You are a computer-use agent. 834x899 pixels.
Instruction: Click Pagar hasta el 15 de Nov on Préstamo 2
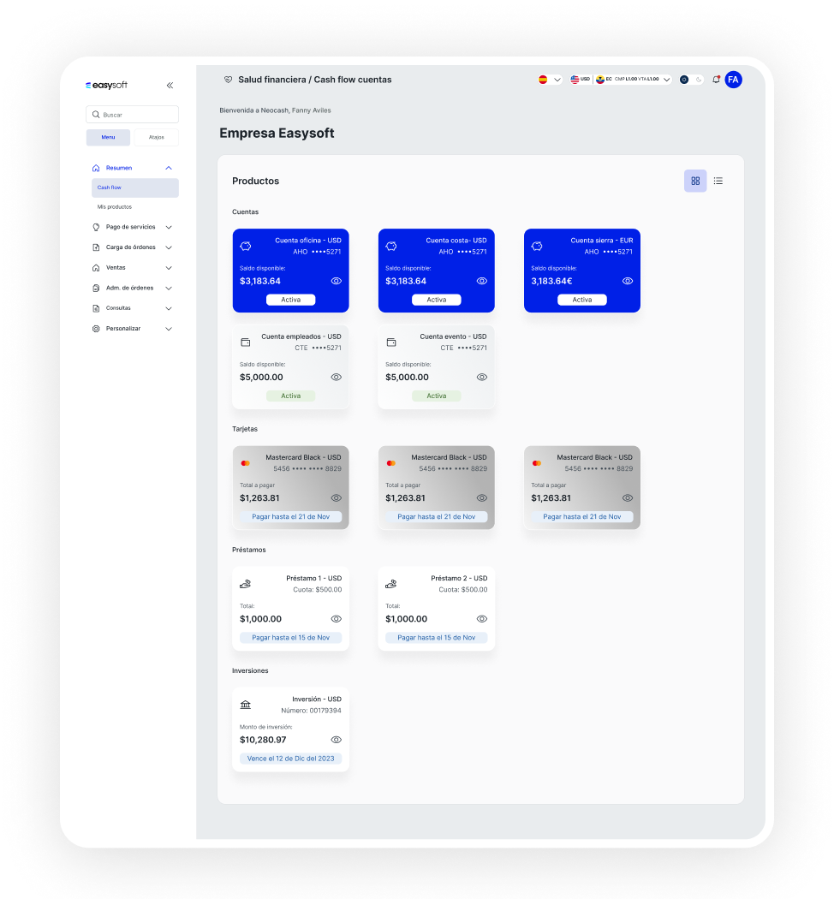[436, 638]
